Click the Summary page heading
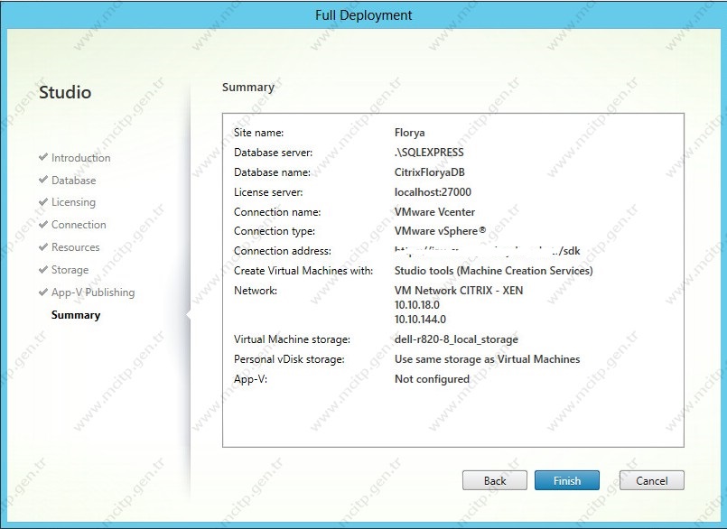Image resolution: width=727 pixels, height=529 pixels. [x=248, y=88]
